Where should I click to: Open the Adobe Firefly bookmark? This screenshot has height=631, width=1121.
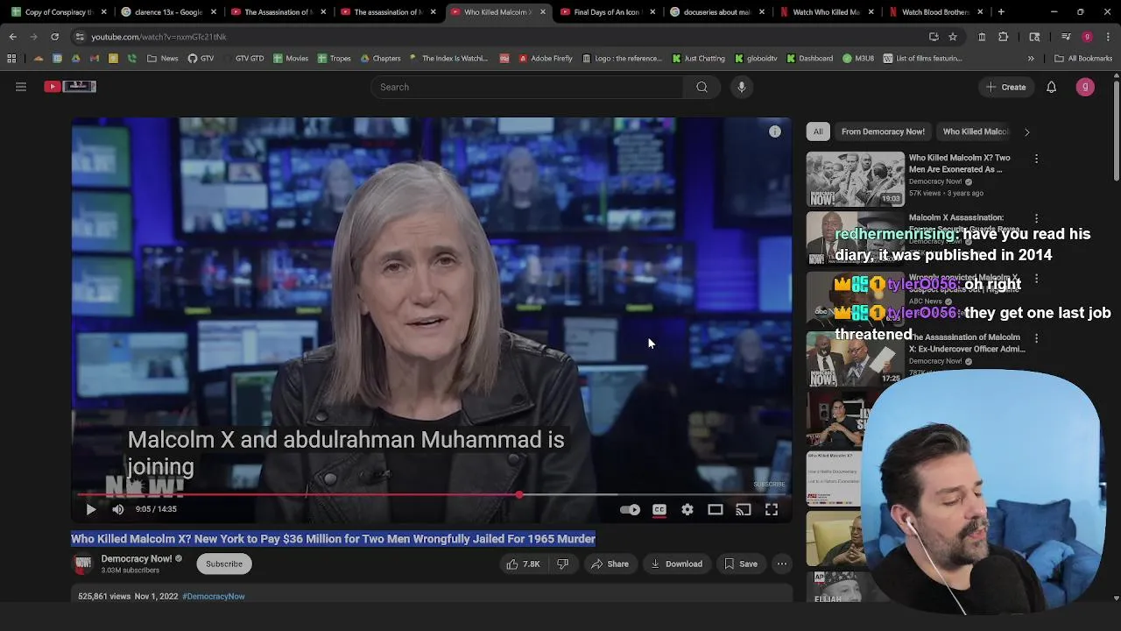(546, 59)
